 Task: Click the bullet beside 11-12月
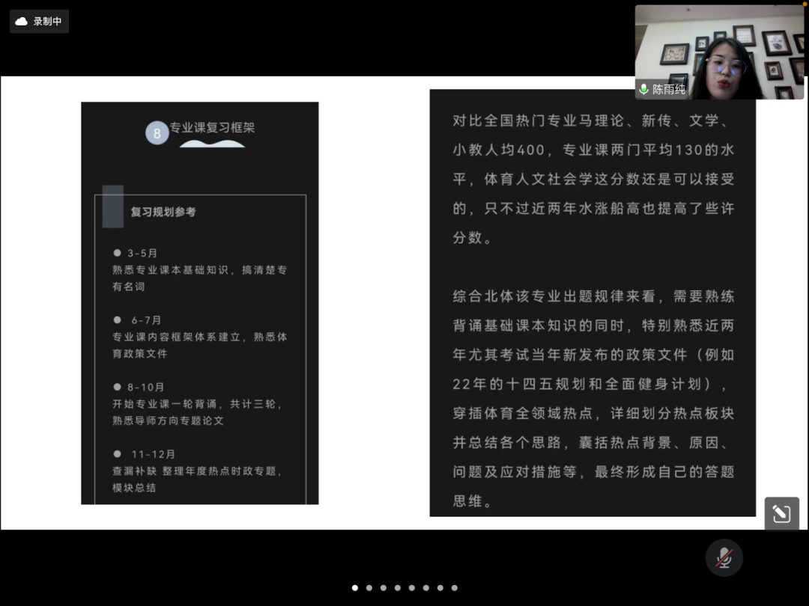click(x=117, y=453)
